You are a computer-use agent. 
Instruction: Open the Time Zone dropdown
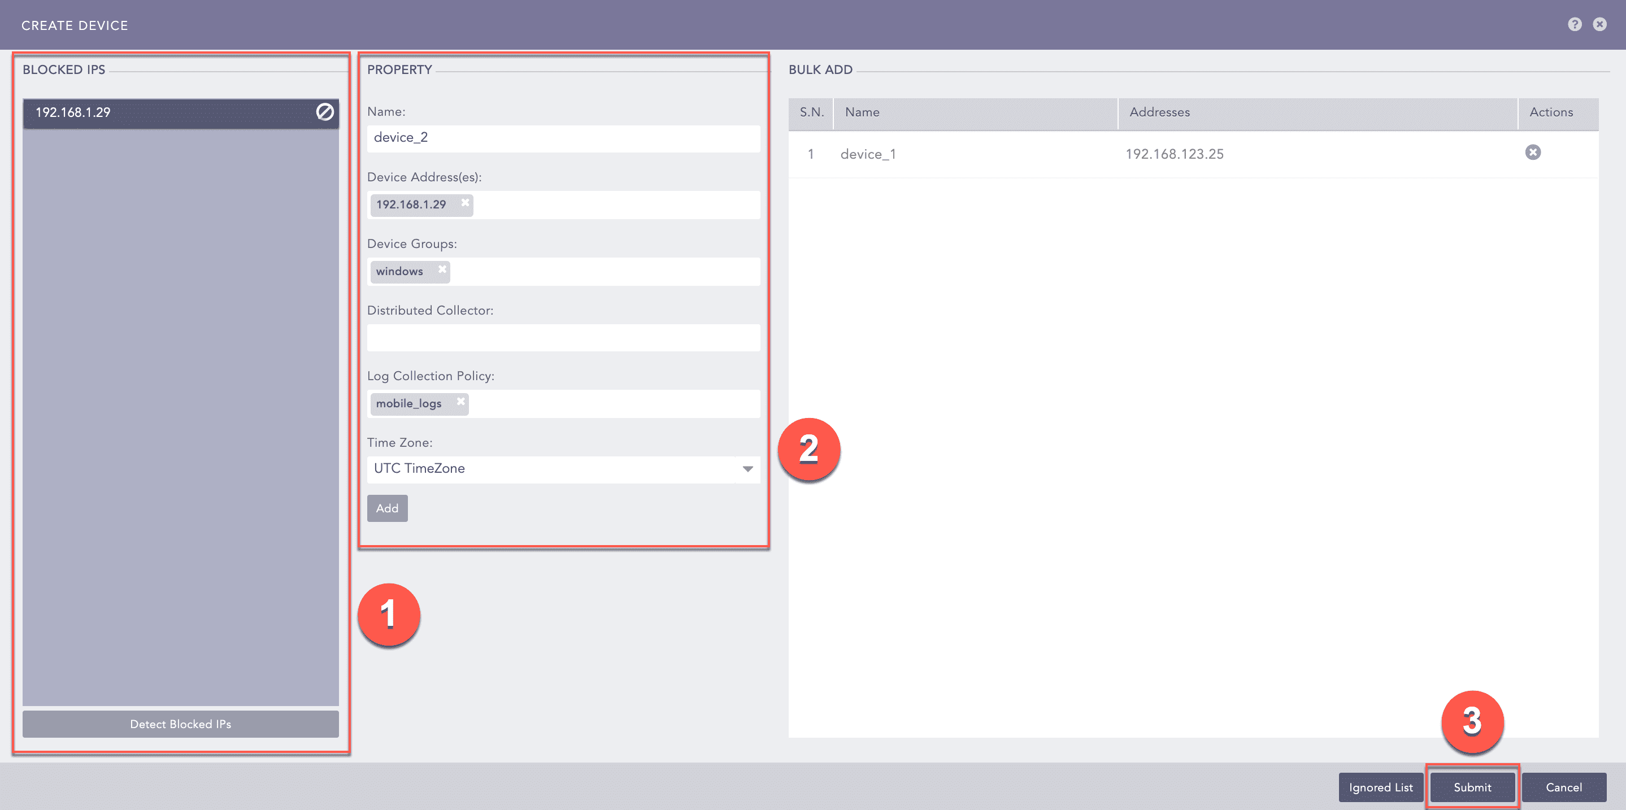point(564,469)
